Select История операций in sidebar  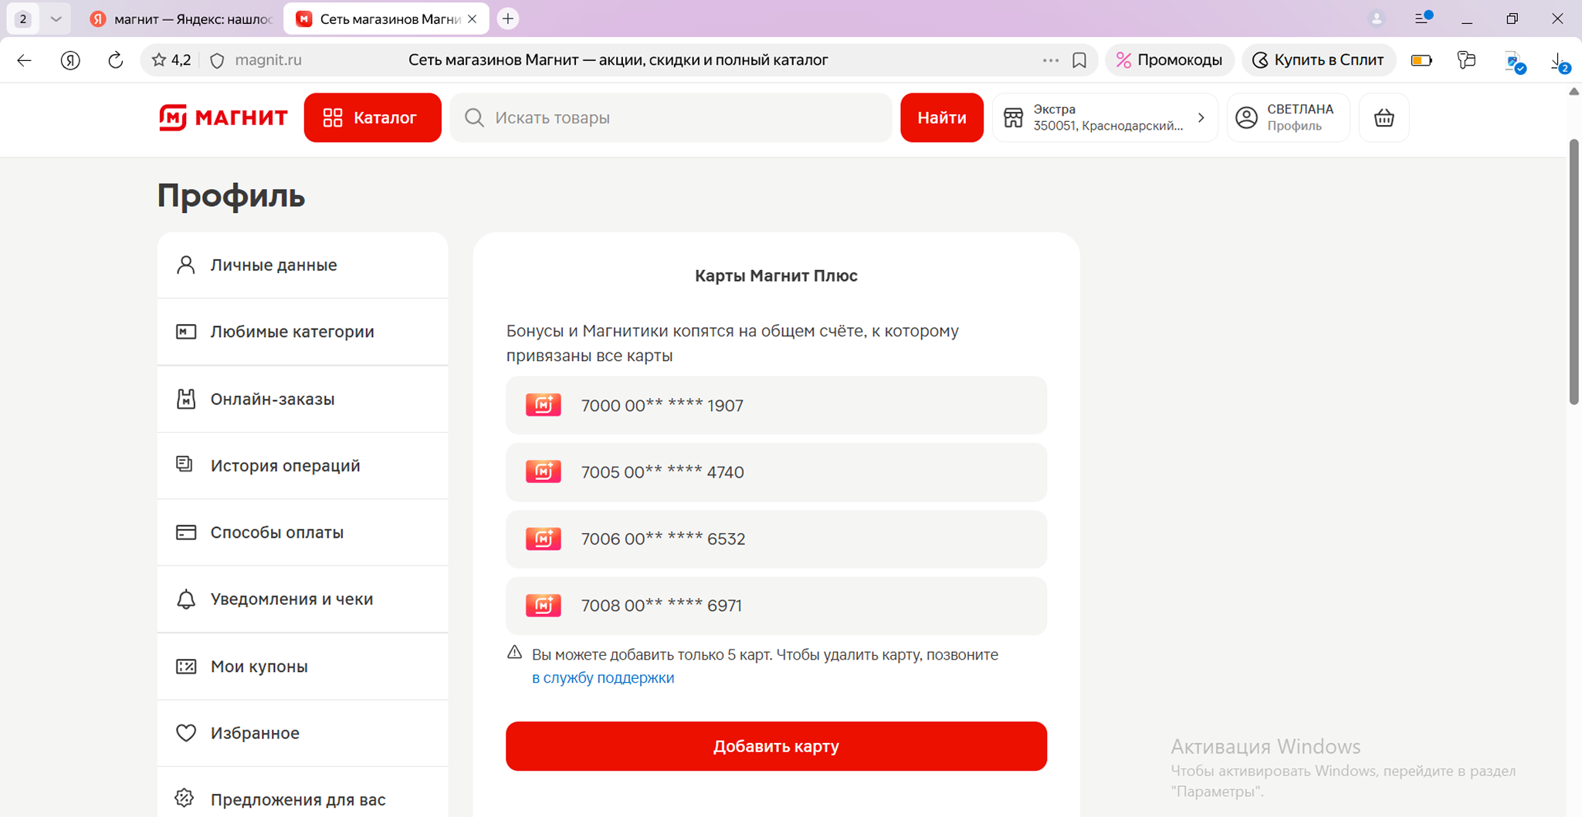(285, 466)
